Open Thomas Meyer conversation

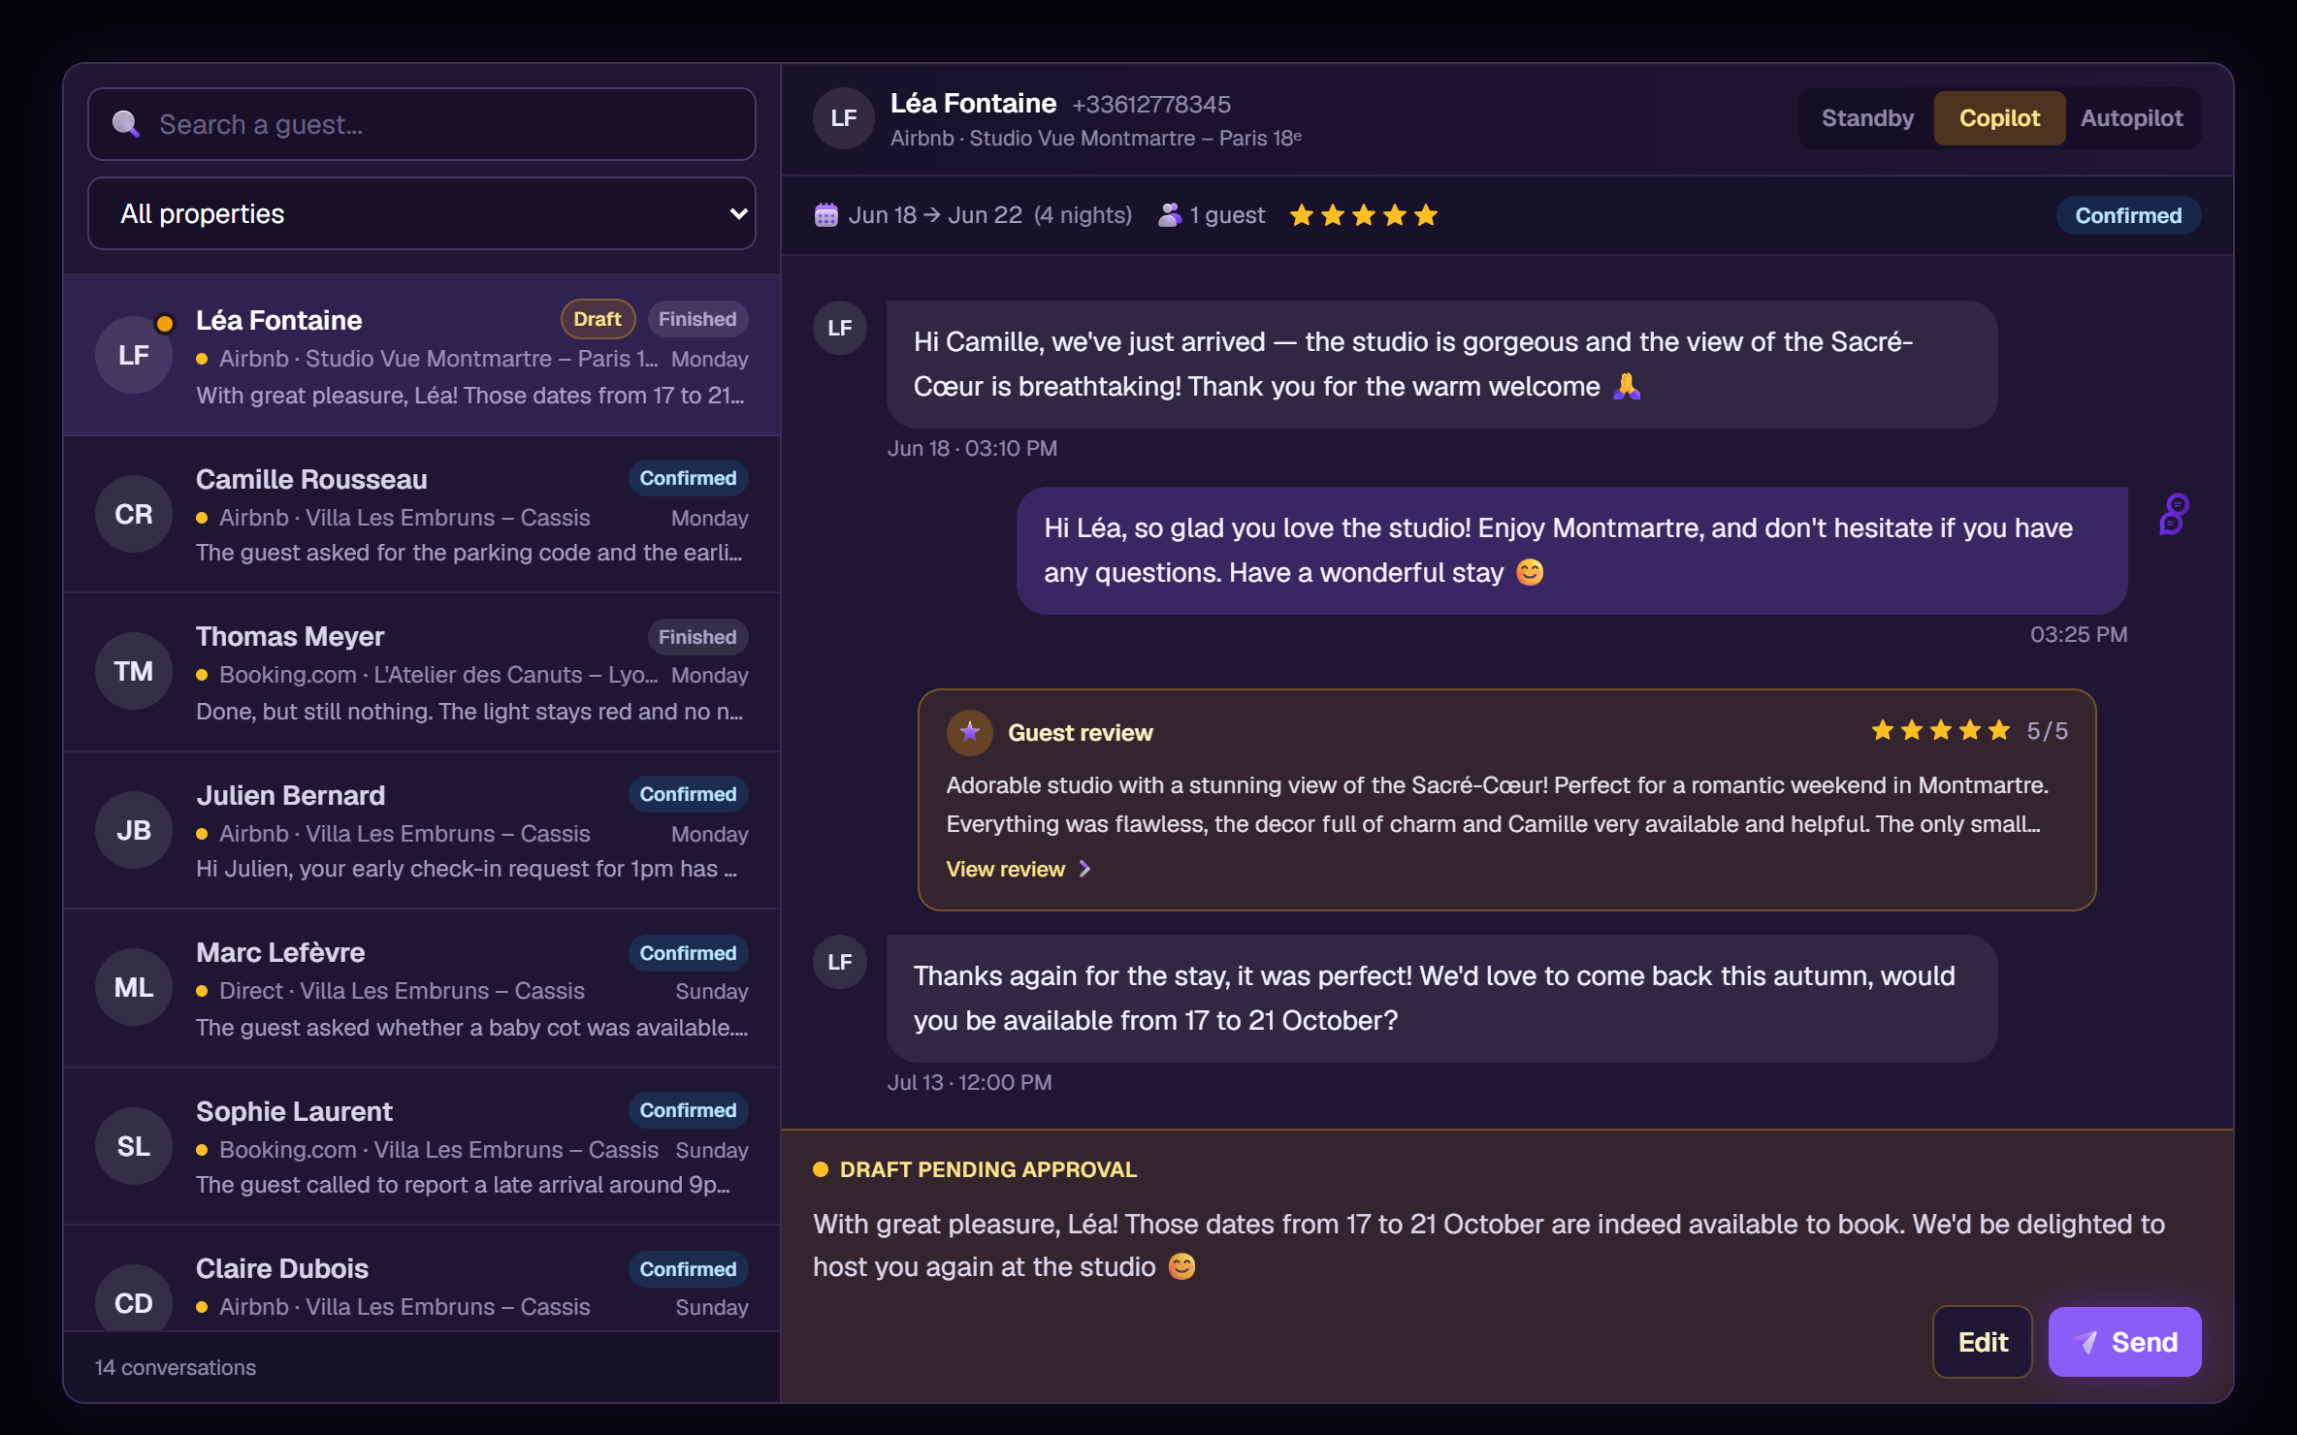422,673
